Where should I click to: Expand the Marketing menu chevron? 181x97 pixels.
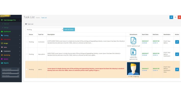[20, 55]
